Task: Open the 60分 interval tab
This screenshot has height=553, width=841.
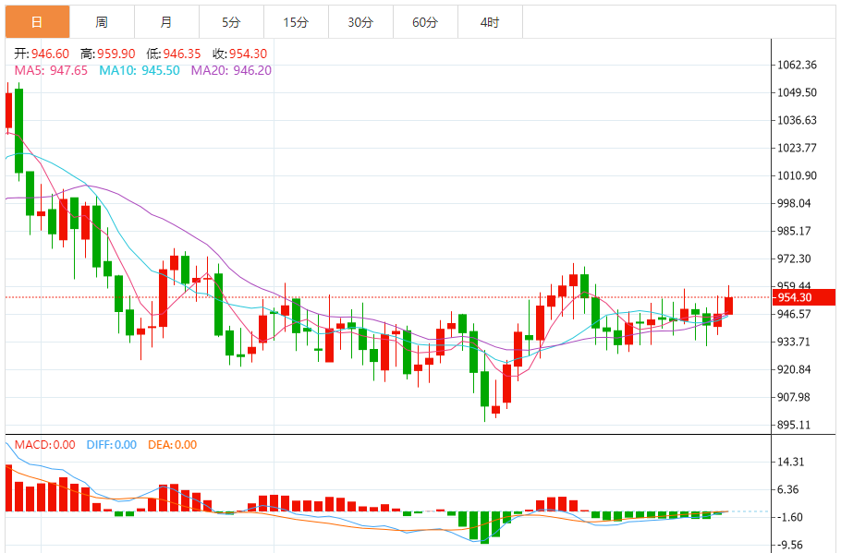Action: pos(425,22)
